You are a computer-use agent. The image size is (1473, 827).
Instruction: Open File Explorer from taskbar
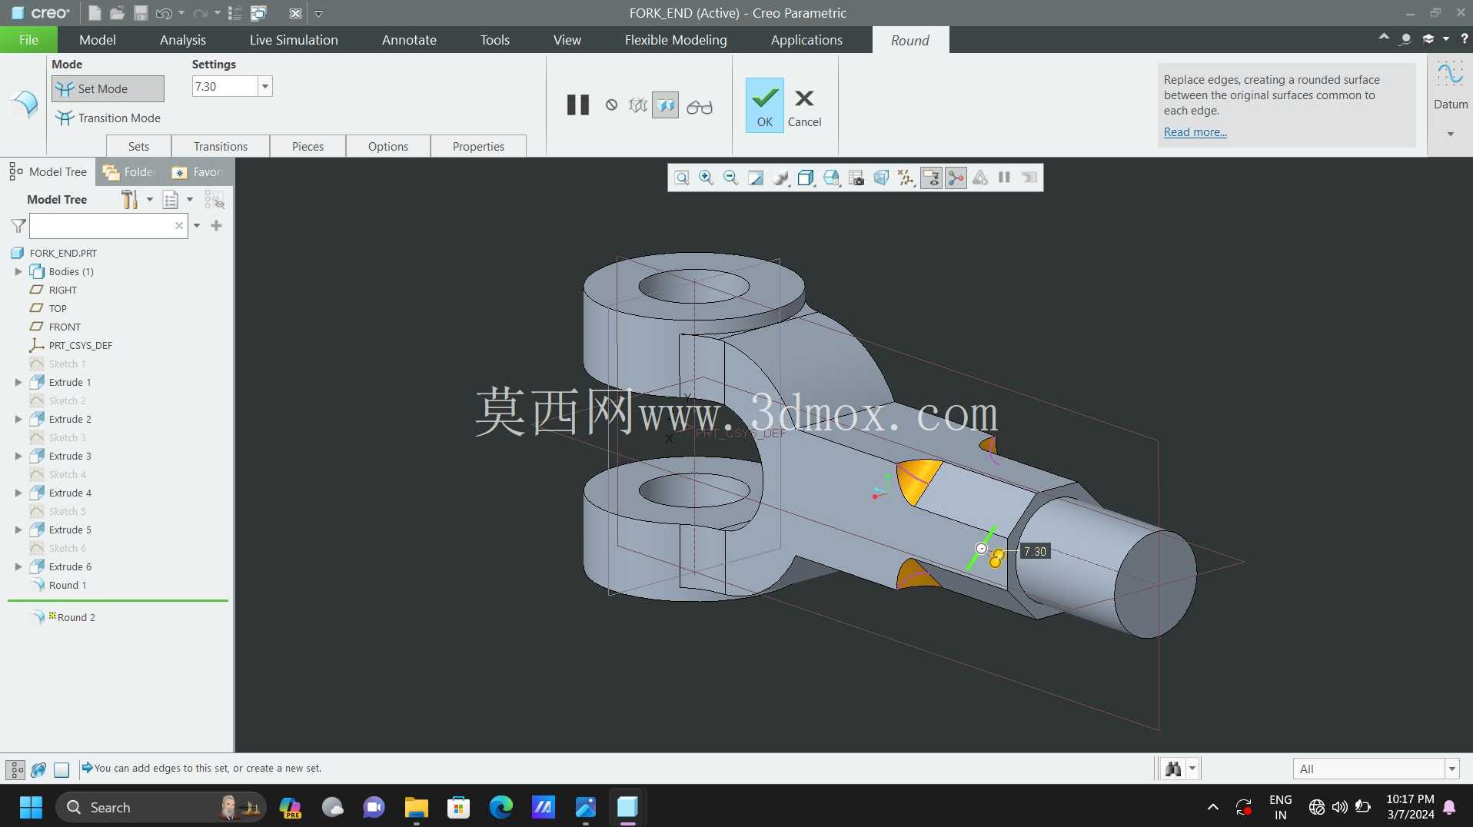pos(416,807)
